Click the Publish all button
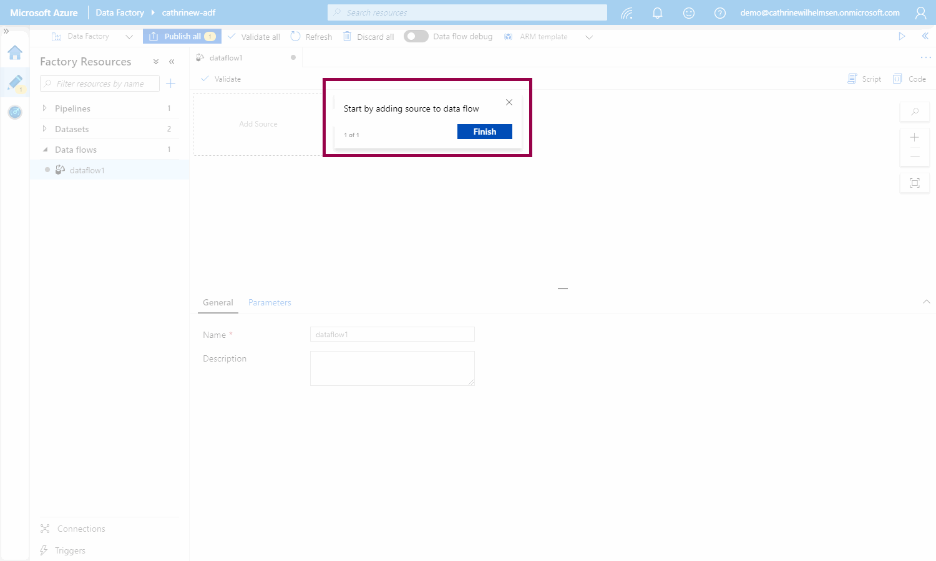Image resolution: width=936 pixels, height=561 pixels. pos(182,37)
